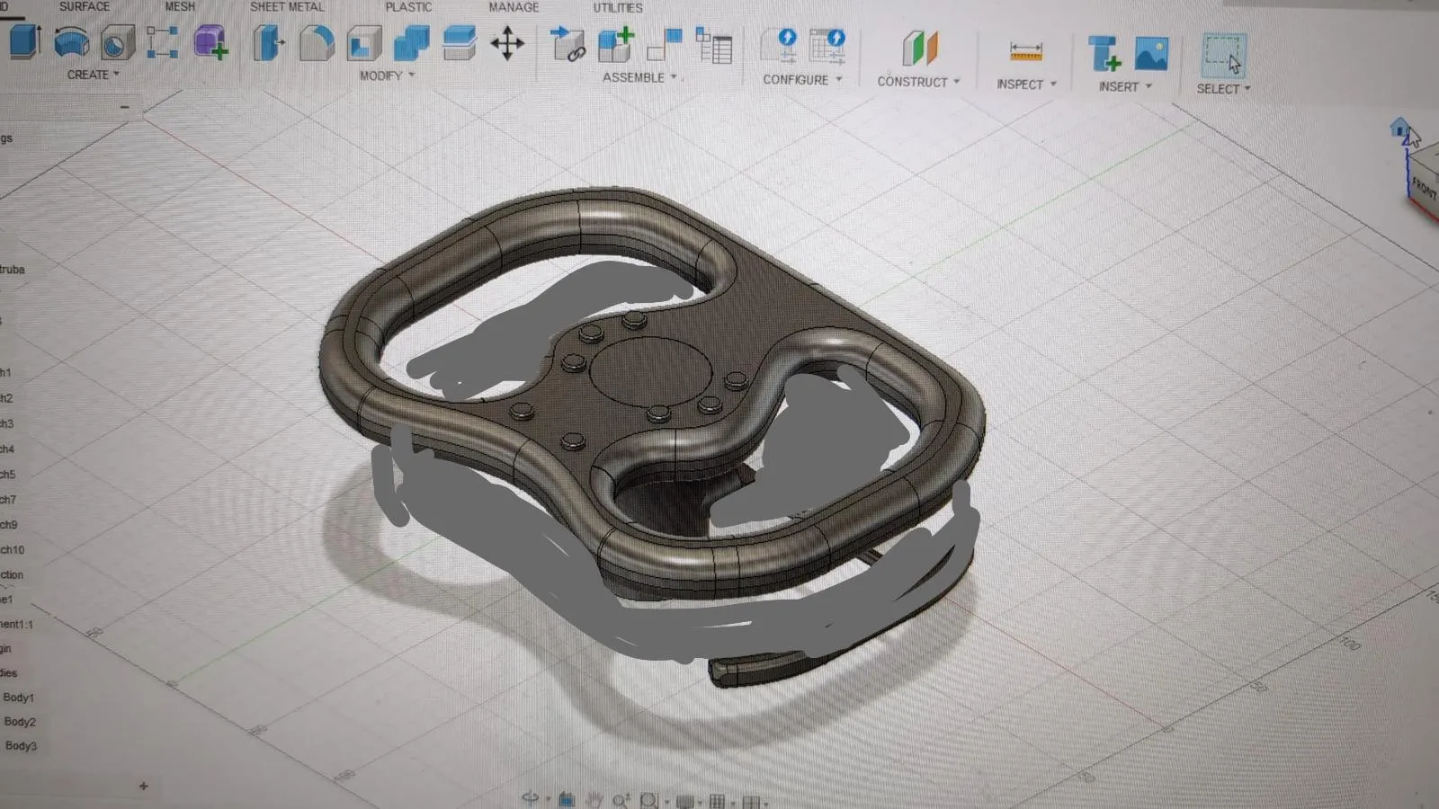Click the Insert Component link icon
This screenshot has height=809, width=1439.
coord(568,44)
